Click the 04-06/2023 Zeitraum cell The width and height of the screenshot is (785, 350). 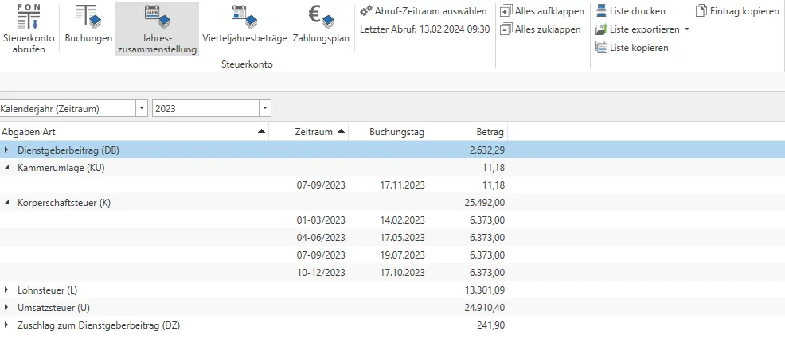[321, 238]
